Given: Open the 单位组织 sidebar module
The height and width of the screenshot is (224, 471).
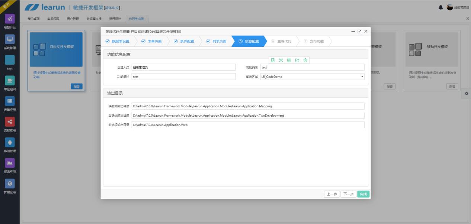Looking at the screenshot, I should (x=10, y=83).
